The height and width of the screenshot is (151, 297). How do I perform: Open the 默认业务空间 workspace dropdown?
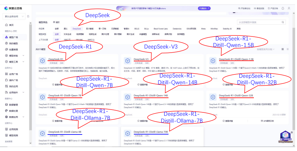point(14,17)
